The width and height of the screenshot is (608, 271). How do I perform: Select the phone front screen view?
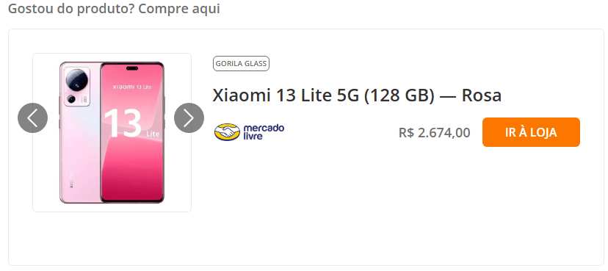coord(132,132)
